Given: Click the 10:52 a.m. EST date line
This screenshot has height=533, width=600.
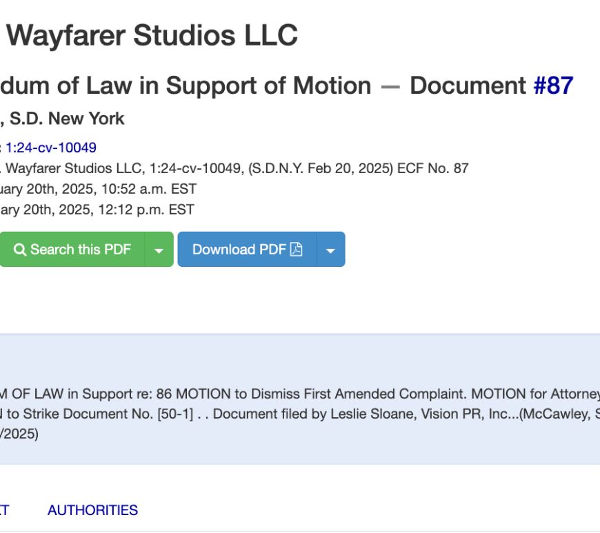Looking at the screenshot, I should pyautogui.click(x=97, y=189).
